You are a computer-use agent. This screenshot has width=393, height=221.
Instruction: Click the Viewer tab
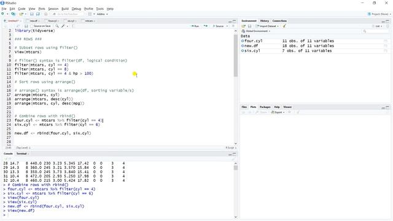coord(287,107)
